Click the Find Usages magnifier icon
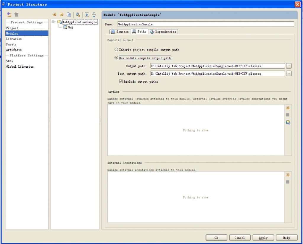Screen dimensions: 303x244 pyautogui.click(x=78, y=14)
